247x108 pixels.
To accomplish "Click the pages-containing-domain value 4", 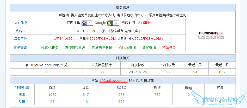I will 46,72.
